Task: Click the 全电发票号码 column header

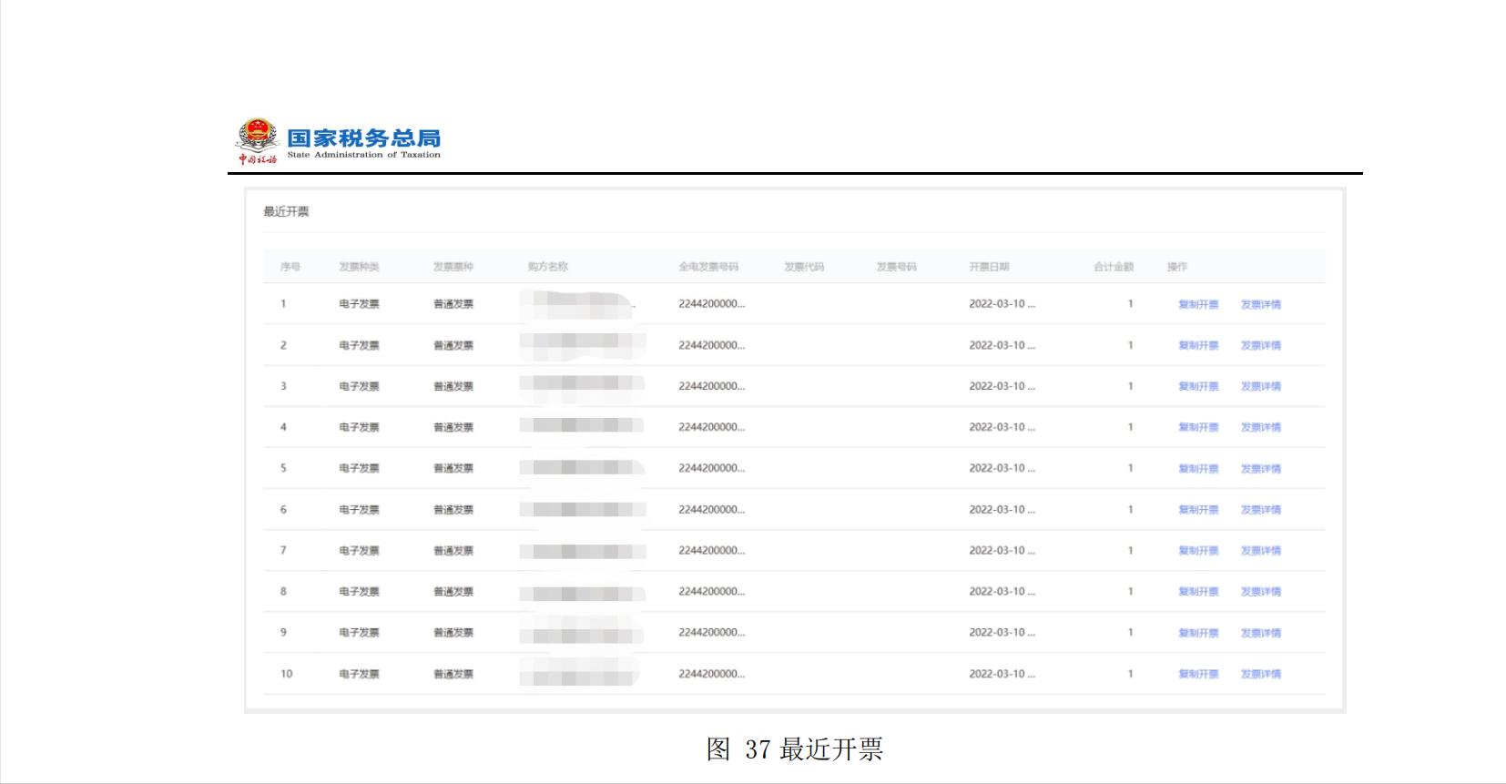Action: pyautogui.click(x=708, y=267)
